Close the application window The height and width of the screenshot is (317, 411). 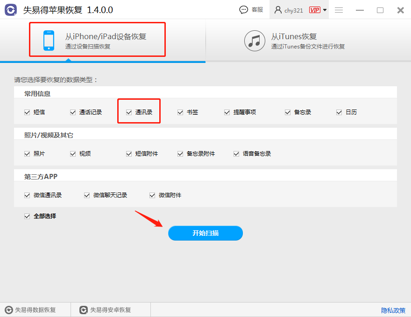tap(401, 10)
